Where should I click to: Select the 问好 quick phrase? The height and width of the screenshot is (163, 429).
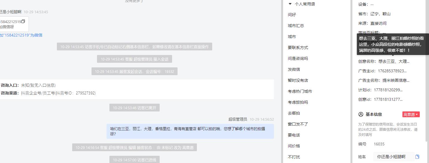(292, 15)
